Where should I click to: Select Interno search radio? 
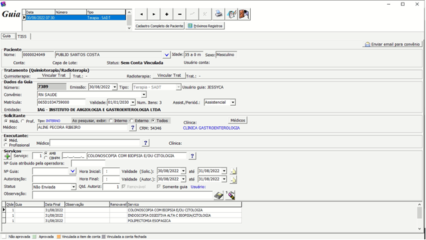111,121
